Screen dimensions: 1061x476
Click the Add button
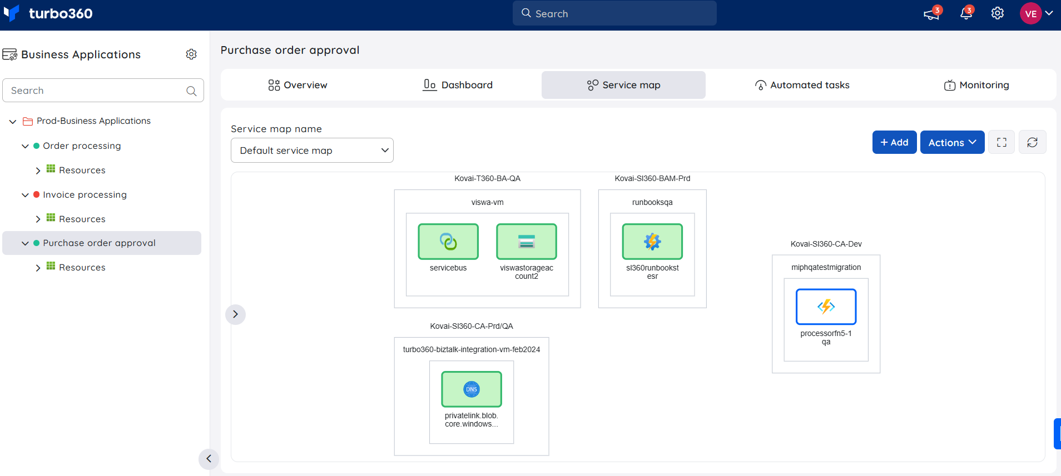click(894, 142)
